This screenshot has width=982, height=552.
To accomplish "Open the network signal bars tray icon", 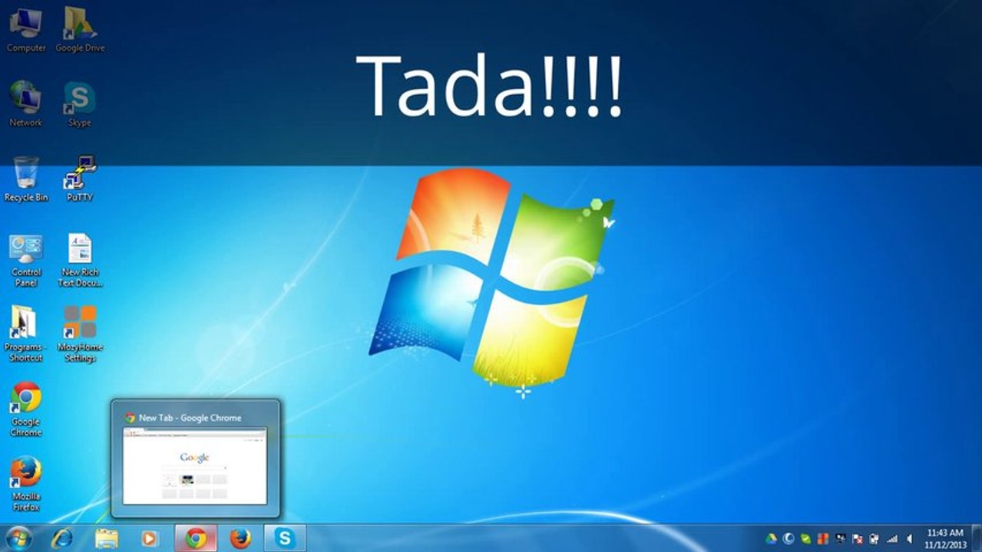I will coord(892,539).
